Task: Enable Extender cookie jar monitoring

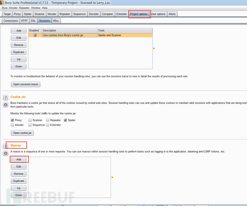Action: (x=48, y=125)
